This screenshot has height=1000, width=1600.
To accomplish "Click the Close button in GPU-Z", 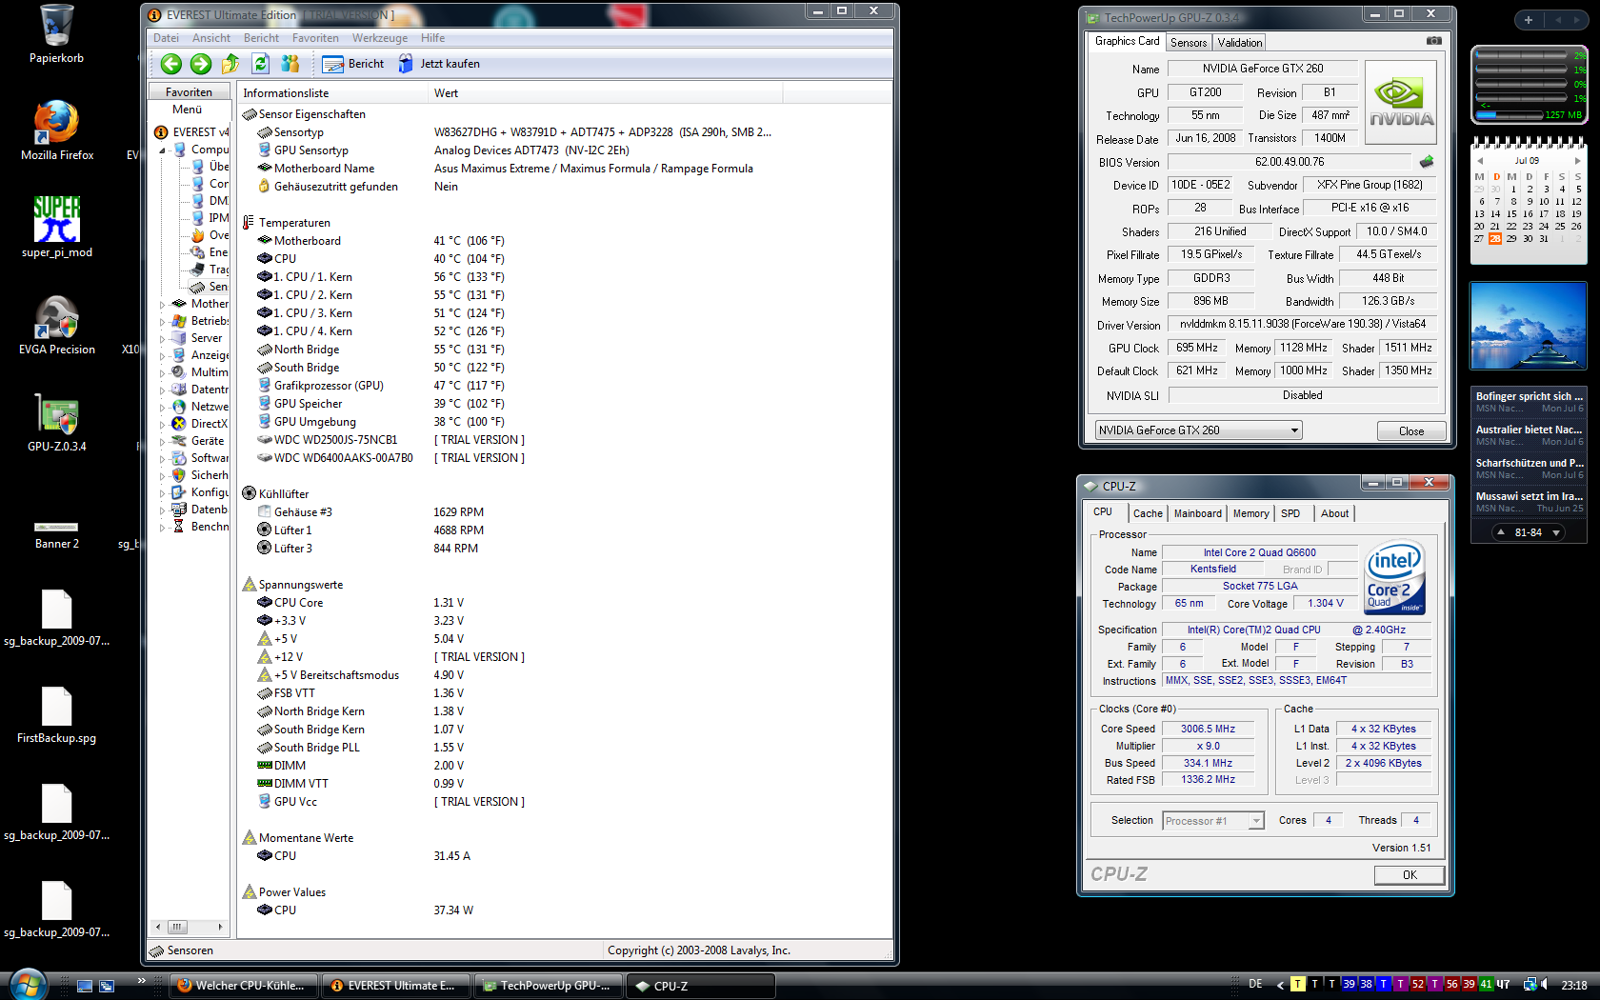I will point(1411,431).
